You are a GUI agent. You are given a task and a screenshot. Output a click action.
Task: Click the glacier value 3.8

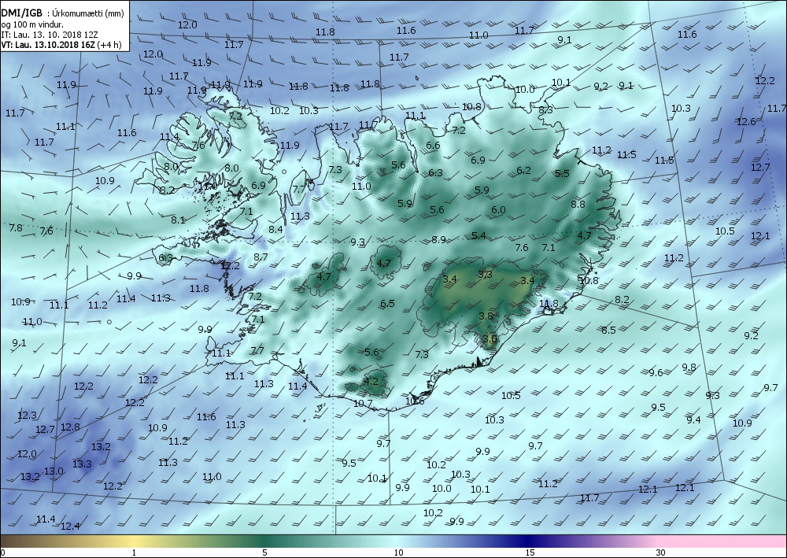(x=486, y=316)
